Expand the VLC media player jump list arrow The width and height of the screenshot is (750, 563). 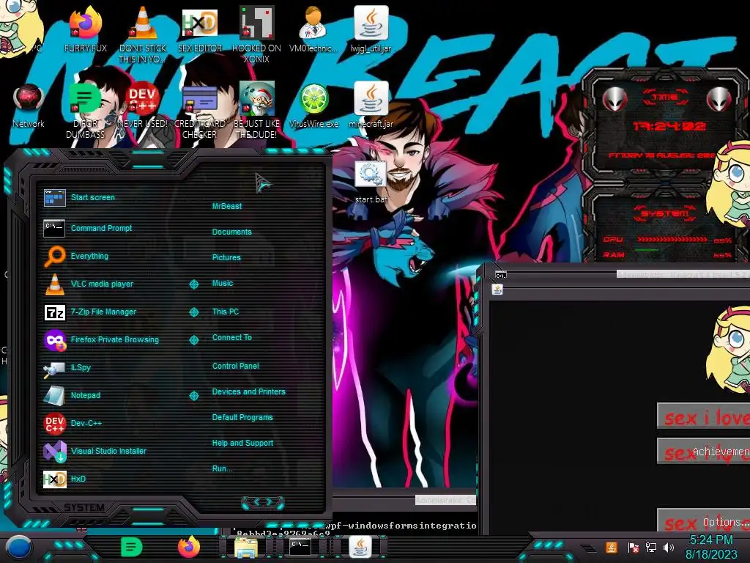point(193,284)
